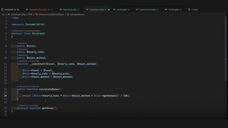The width and height of the screenshot is (228, 128).
Task: Open '3 implementations' code lens above Developer class
Action: (32, 31)
